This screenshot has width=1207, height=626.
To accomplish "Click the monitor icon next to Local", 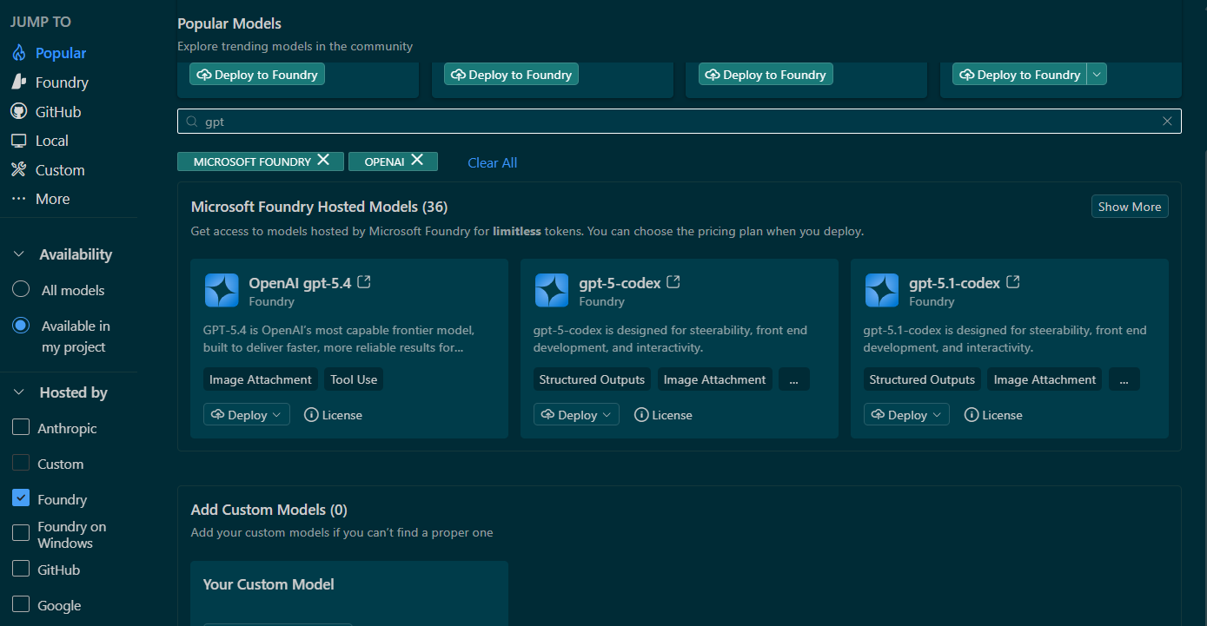I will 19,141.
